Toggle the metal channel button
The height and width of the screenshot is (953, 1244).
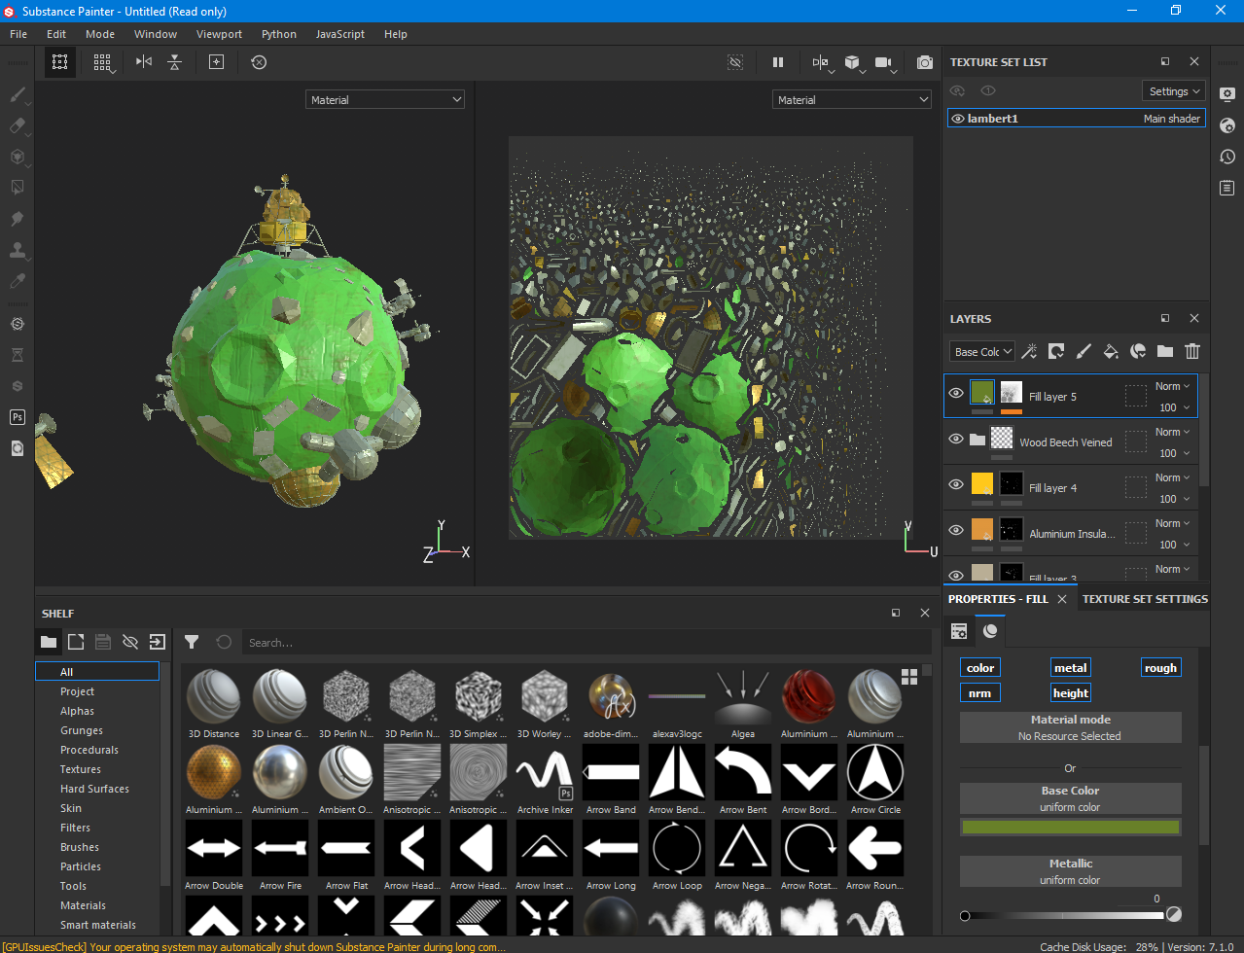[x=1071, y=668]
